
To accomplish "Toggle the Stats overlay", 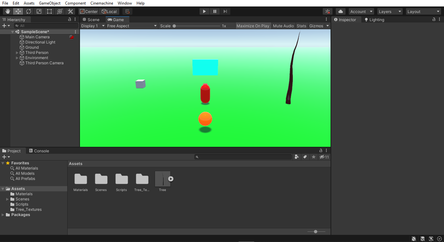I will [x=301, y=26].
